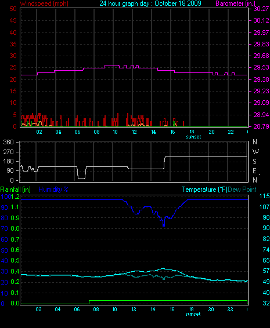Click the 30.27 barometer scale value
This screenshot has height=328, width=270.
(x=261, y=9)
